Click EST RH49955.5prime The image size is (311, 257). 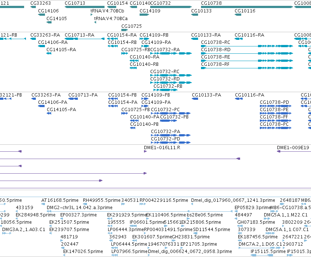pos(102,200)
